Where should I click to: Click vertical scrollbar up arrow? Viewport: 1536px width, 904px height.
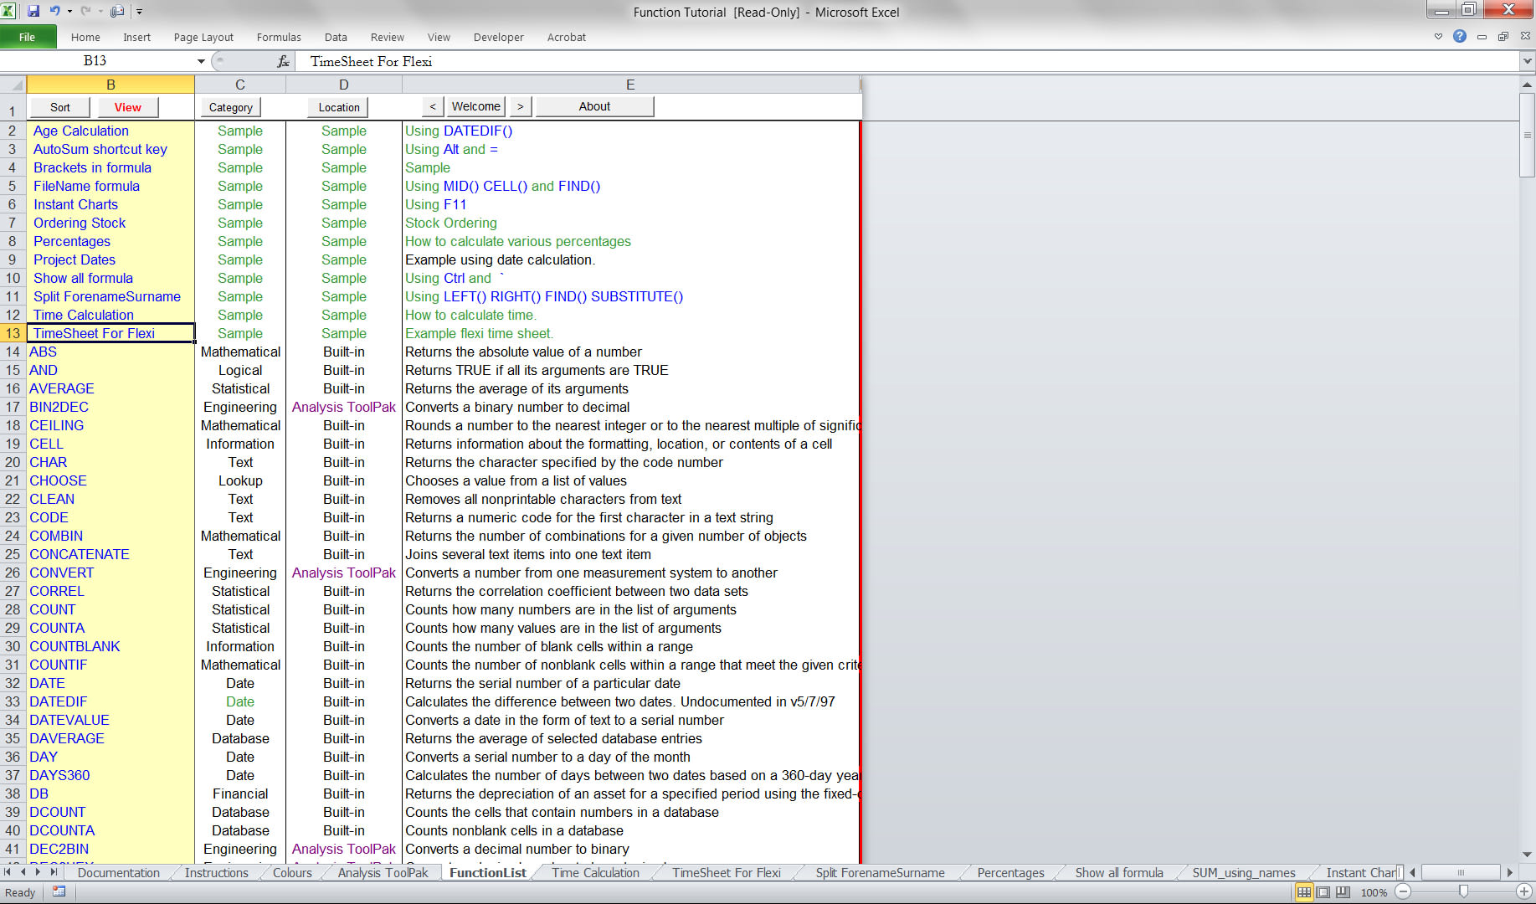click(1528, 85)
